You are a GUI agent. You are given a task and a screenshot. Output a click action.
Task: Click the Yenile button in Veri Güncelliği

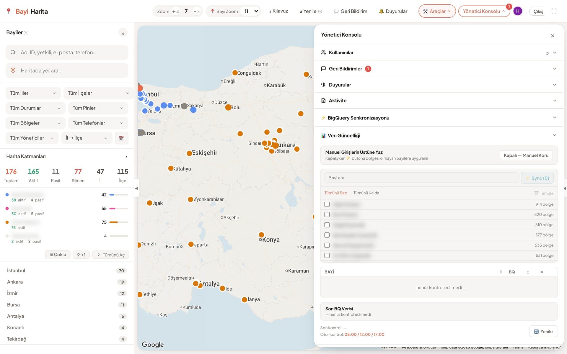tap(543, 332)
